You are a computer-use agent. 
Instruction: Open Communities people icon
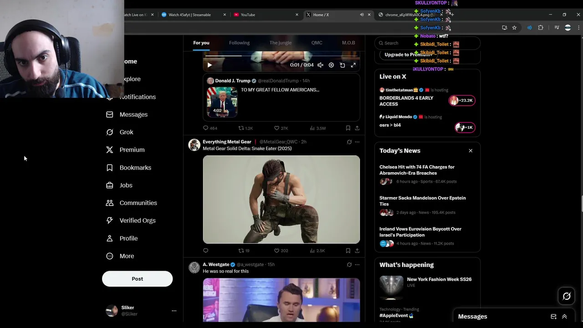click(x=109, y=203)
